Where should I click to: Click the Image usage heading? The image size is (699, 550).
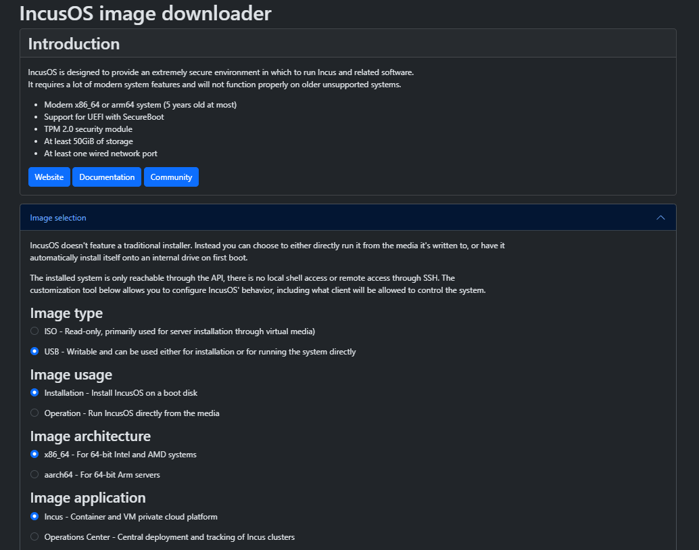pos(71,375)
